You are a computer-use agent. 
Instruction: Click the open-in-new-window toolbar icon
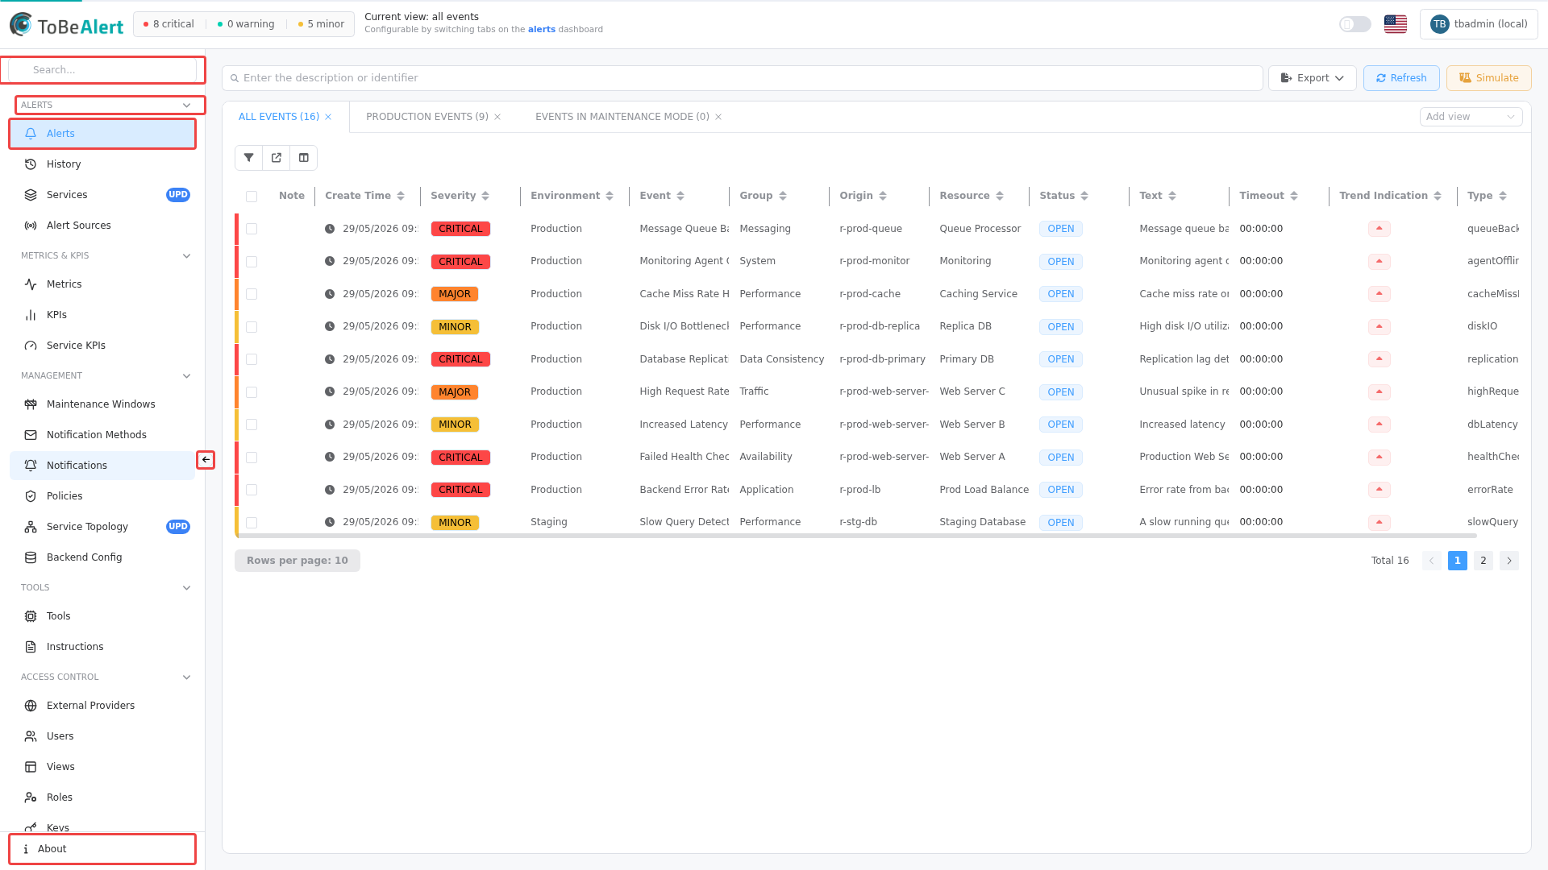(x=276, y=158)
